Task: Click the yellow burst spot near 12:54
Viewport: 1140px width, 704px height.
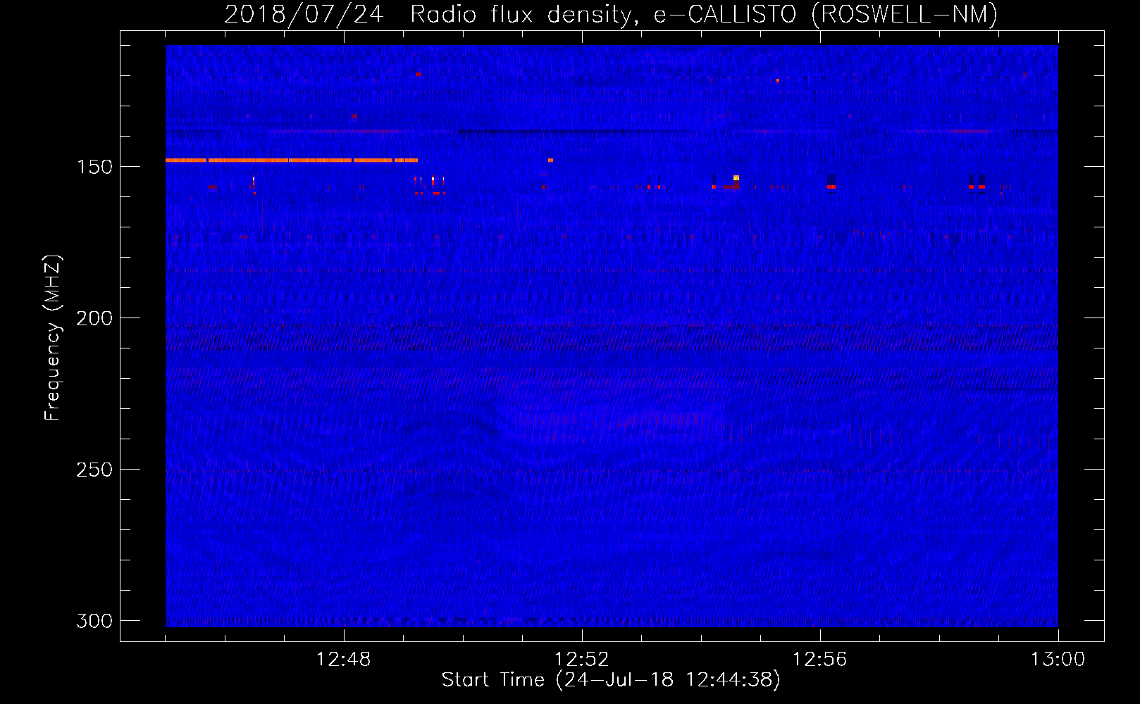Action: pyautogui.click(x=736, y=177)
